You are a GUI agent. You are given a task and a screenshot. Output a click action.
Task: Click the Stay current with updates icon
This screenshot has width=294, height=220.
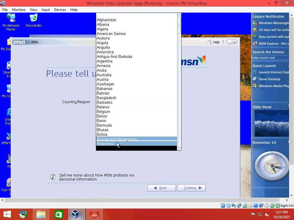coord(255,37)
